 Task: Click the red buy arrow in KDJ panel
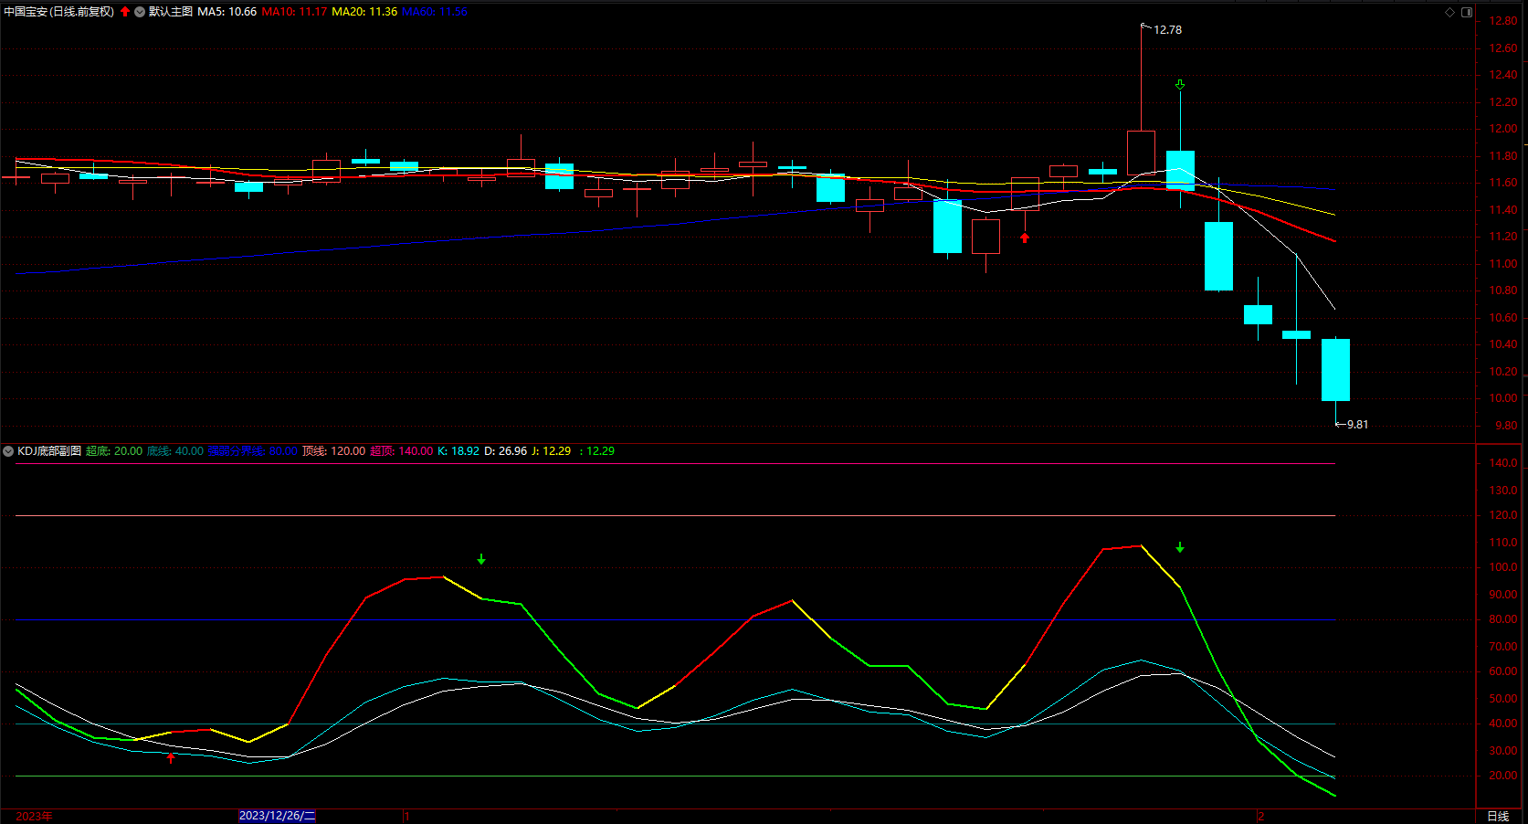pos(171,757)
